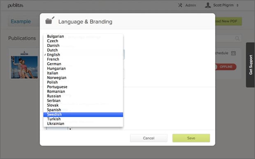The image size is (255, 159).
Task: Open the Admin link
Action: pos(190,5)
